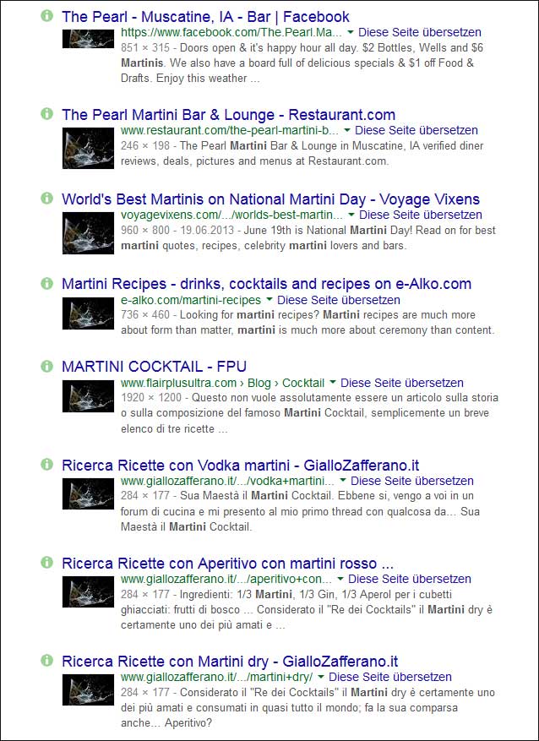Open the thumbnail image of the Facebook Pearl result

tap(89, 39)
